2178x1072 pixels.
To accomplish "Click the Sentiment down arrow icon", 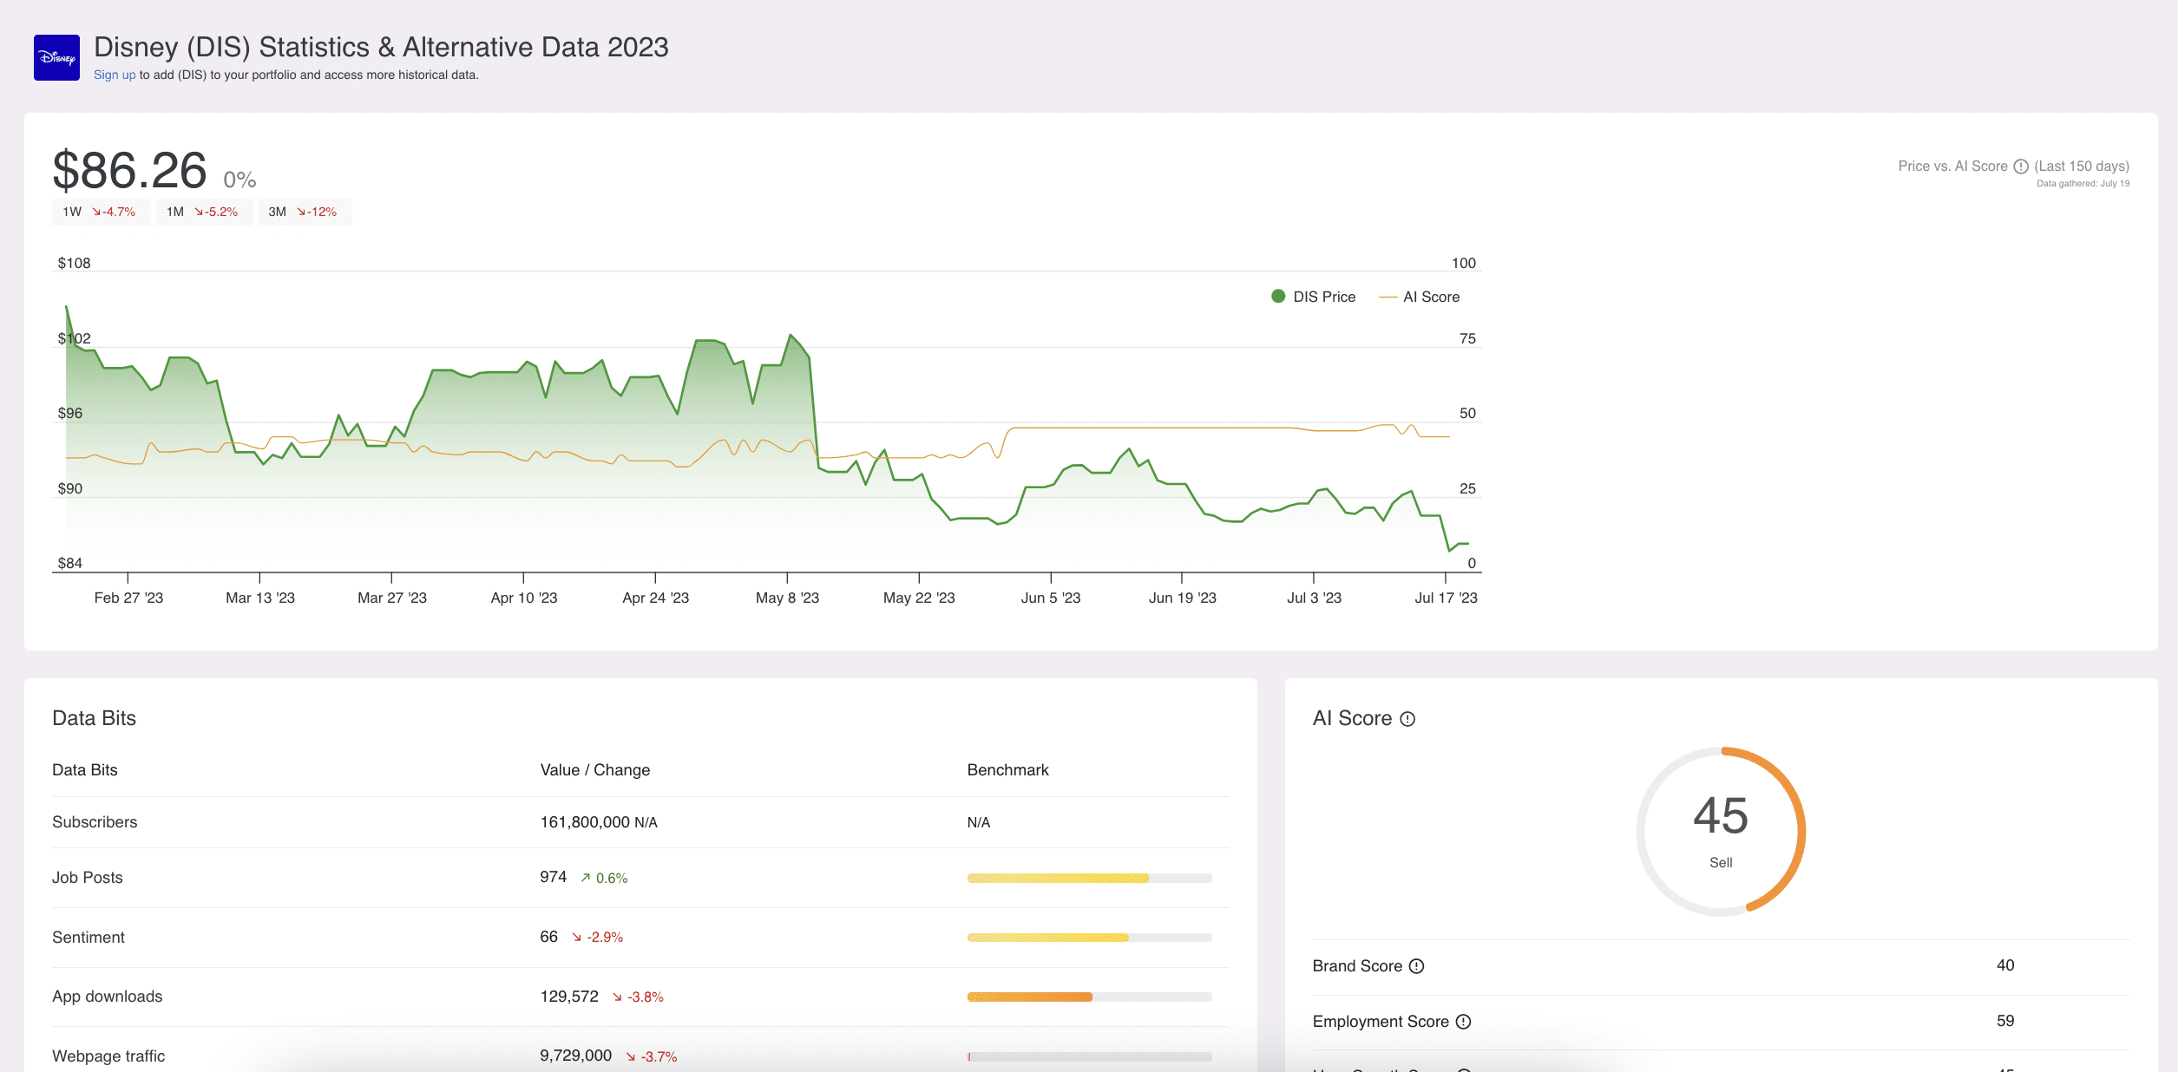I will coord(577,938).
